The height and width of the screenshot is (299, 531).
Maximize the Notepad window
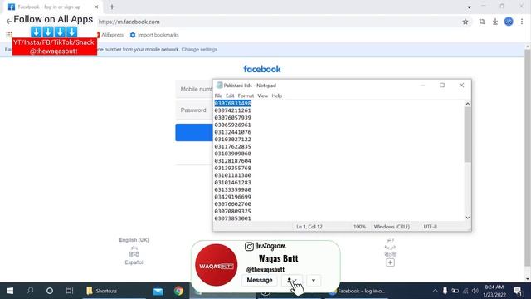442,86
